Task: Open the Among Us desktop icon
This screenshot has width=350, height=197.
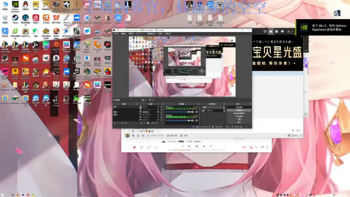Action: click(107, 73)
